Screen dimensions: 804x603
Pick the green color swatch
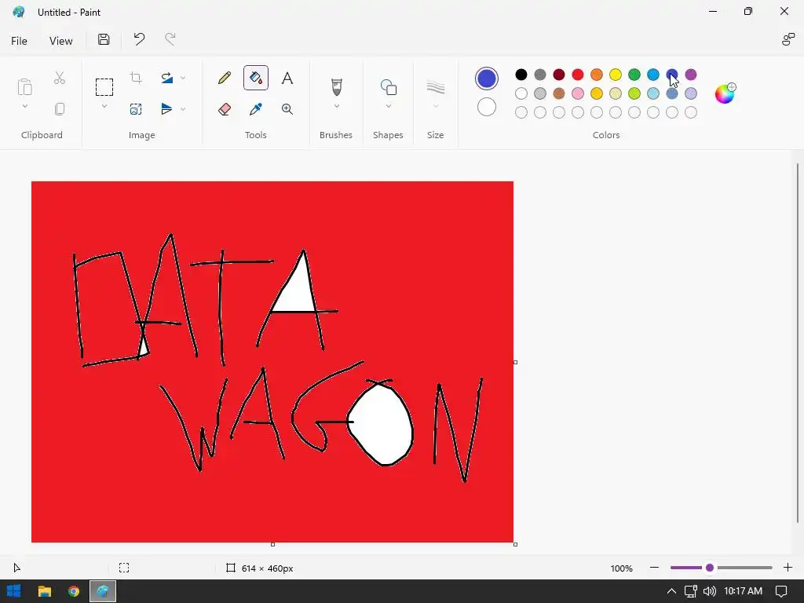pos(634,75)
